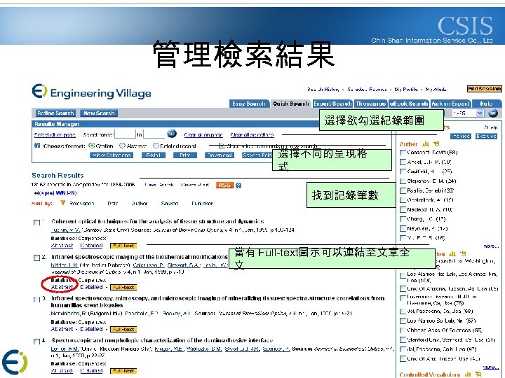Viewport: 505px width, 378px height.
Task: Switch to the Quick Search tab
Action: (x=291, y=104)
